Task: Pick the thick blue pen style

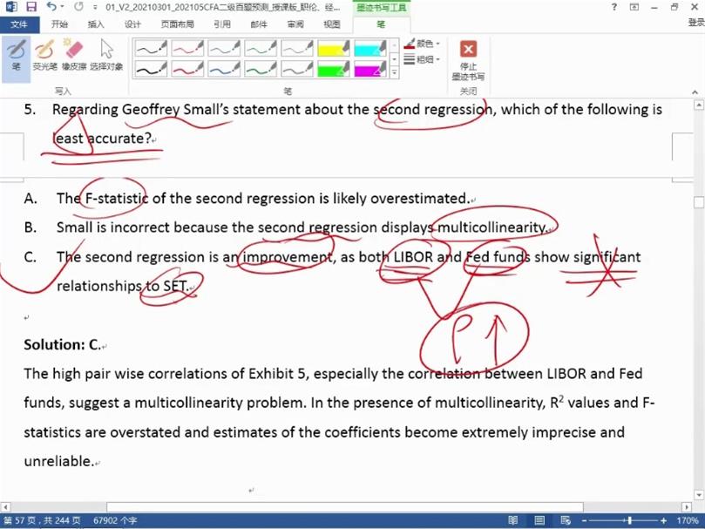Action: (x=224, y=69)
